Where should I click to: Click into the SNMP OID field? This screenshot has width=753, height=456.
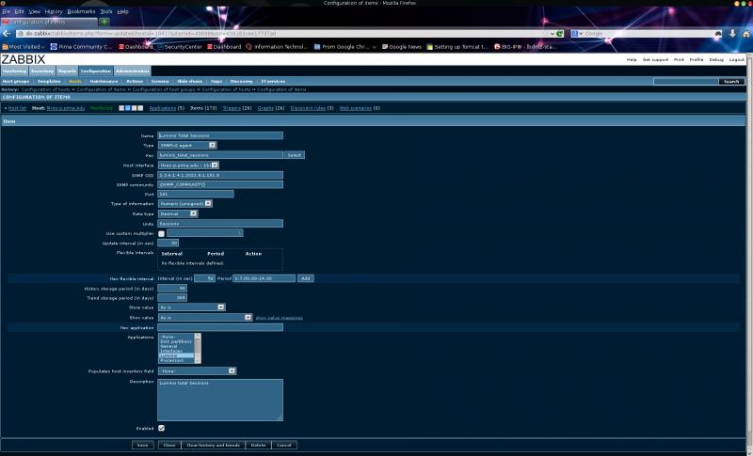click(x=220, y=175)
